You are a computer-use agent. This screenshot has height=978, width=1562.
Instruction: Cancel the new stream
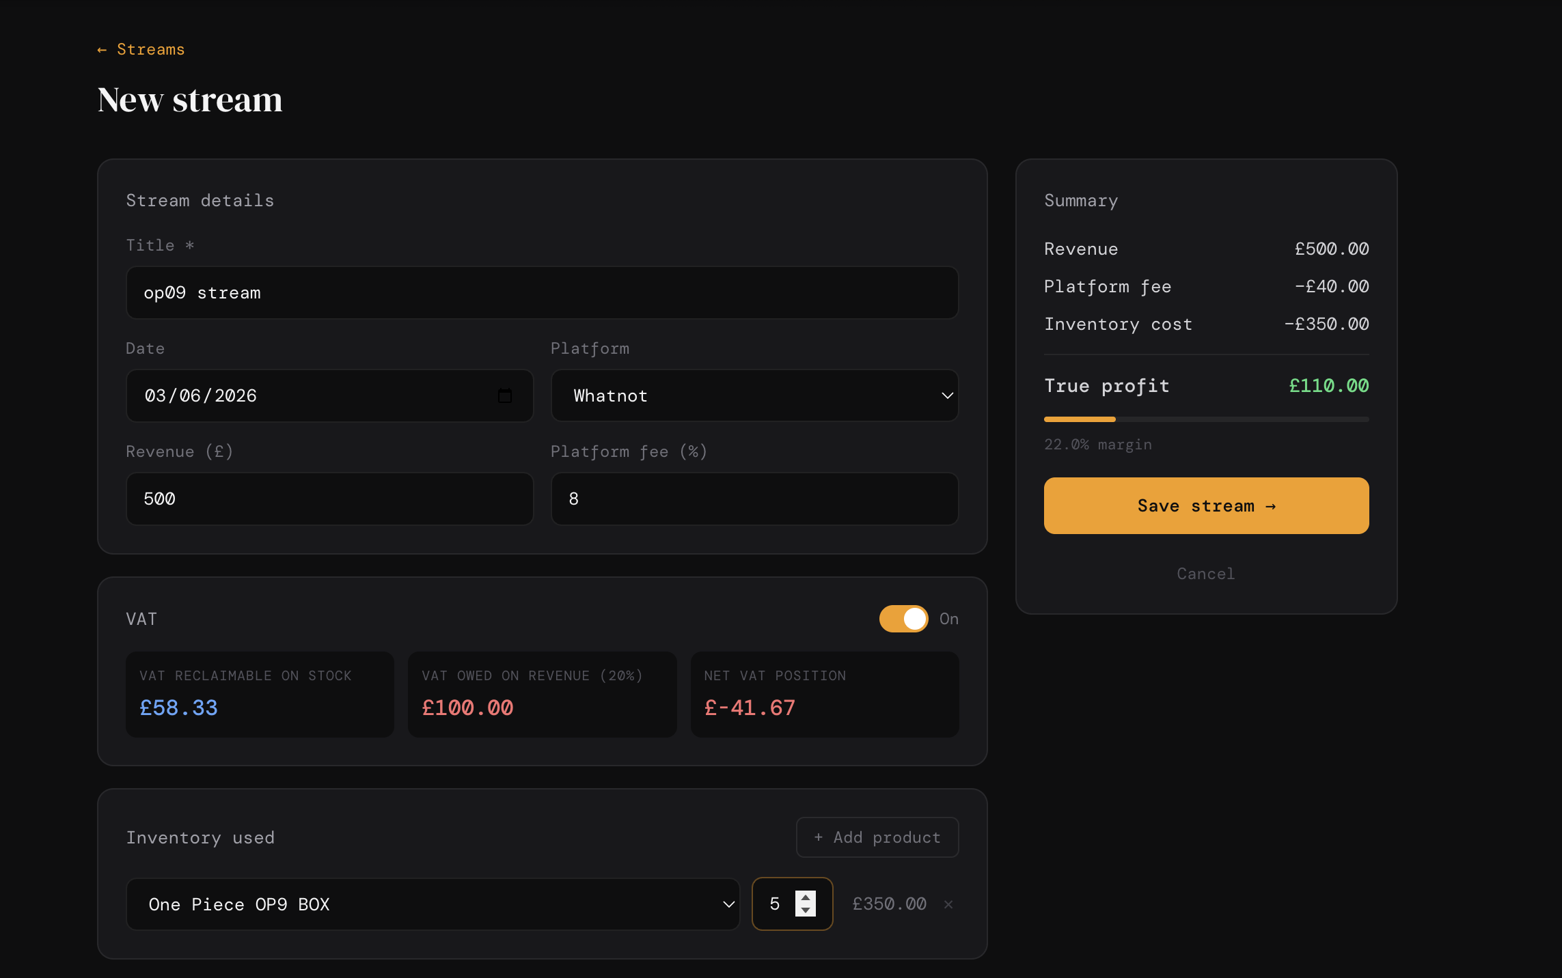tap(1206, 574)
